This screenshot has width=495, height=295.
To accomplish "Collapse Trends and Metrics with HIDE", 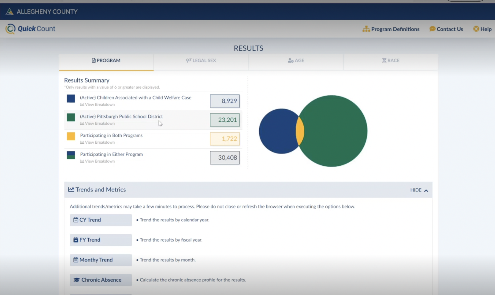I will [x=419, y=190].
